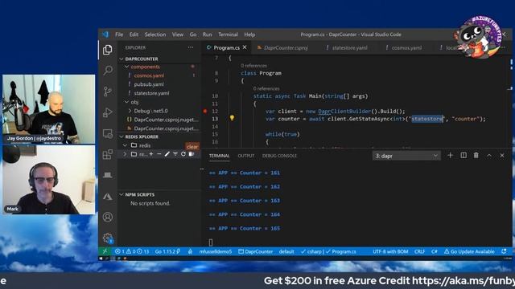Open the Explorer view in activity bar
This screenshot has width=515, height=289.
tap(107, 50)
